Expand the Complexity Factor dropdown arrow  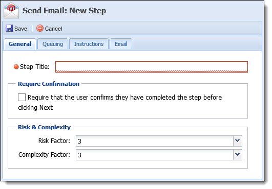238,155
